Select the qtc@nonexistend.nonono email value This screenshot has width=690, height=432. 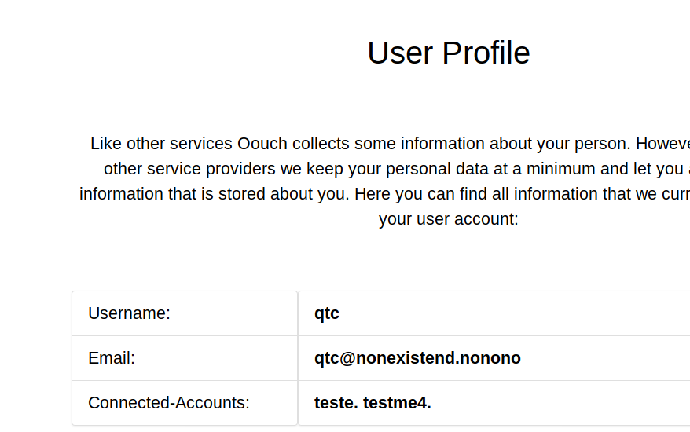click(x=417, y=358)
